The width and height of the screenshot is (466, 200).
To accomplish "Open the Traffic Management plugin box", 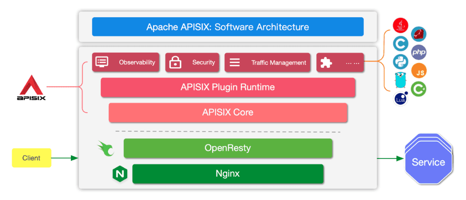I will click(x=267, y=62).
